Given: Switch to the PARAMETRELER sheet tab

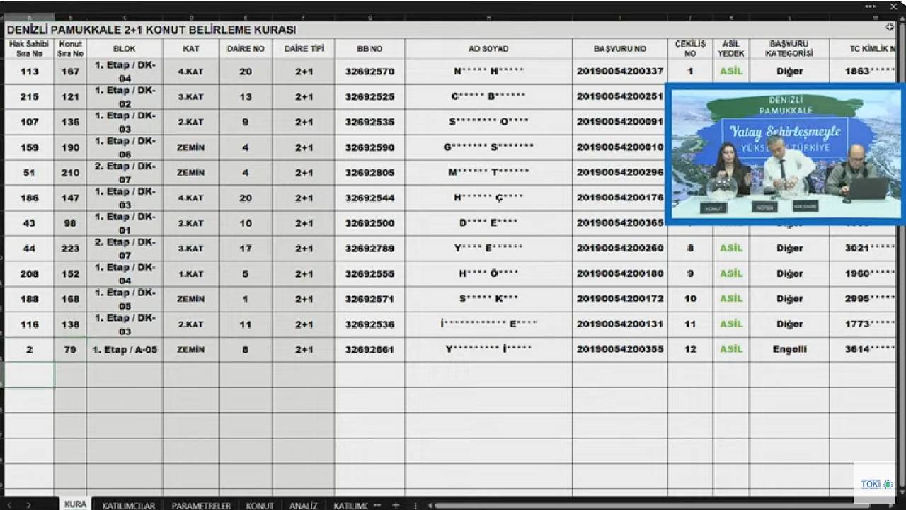Looking at the screenshot, I should tap(201, 506).
